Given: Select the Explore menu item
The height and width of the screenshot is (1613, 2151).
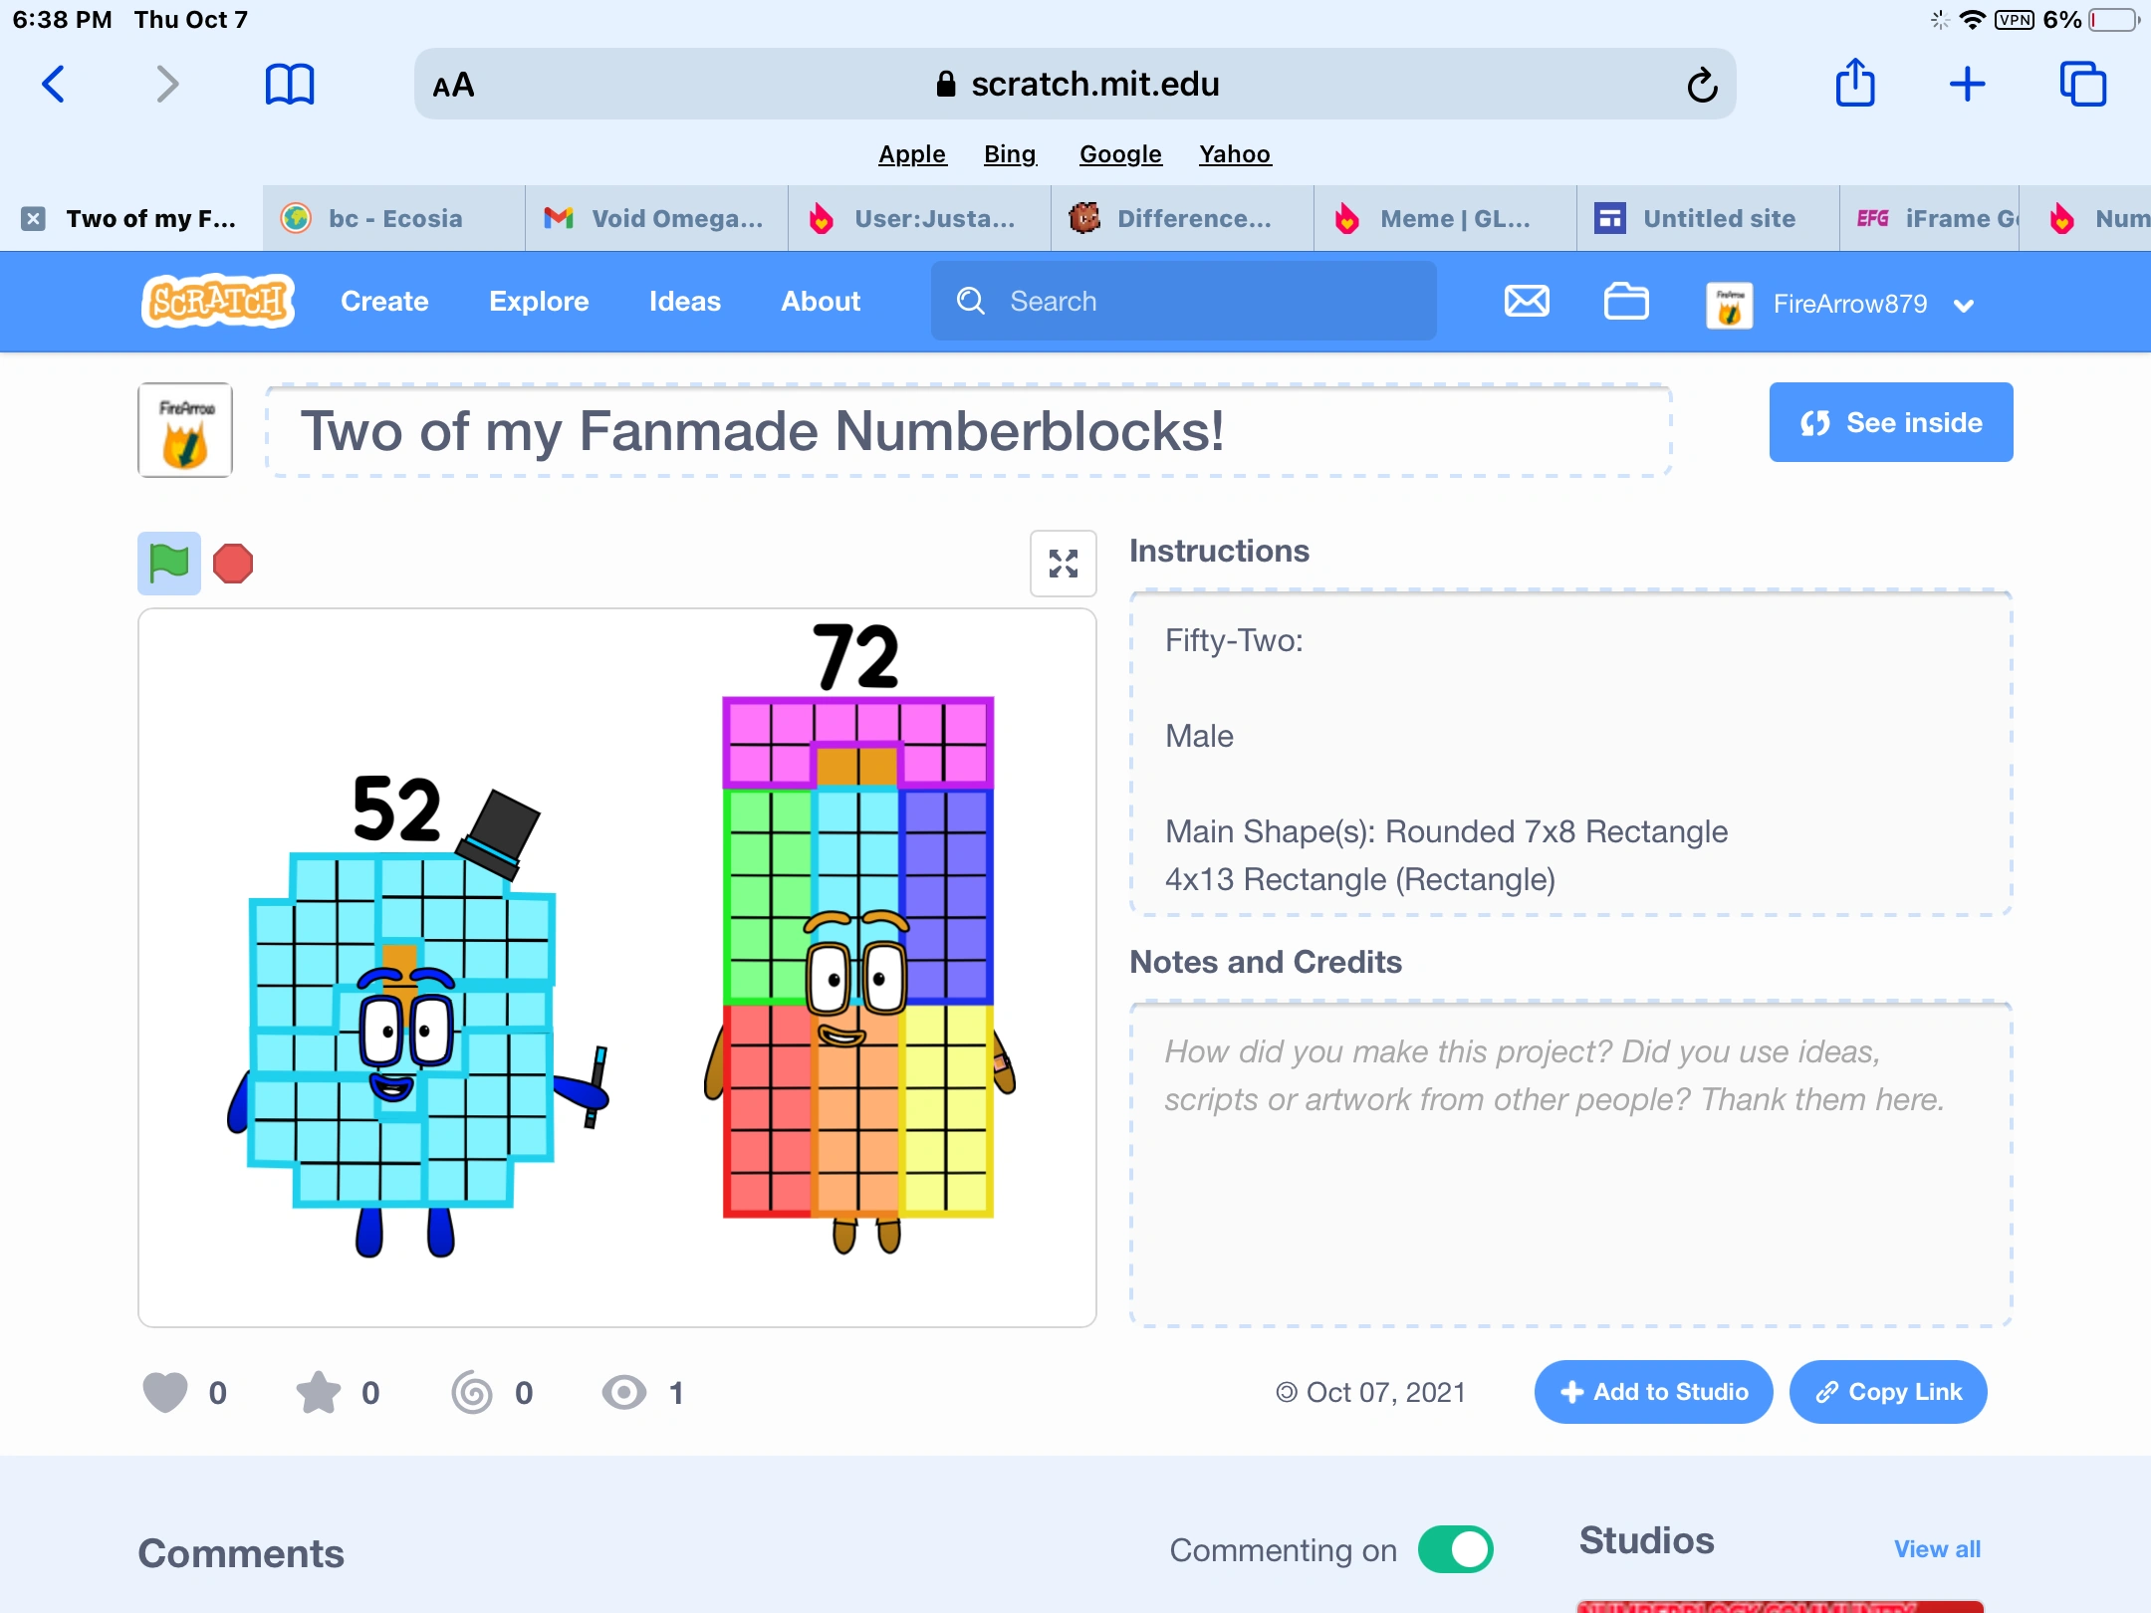Looking at the screenshot, I should point(539,301).
